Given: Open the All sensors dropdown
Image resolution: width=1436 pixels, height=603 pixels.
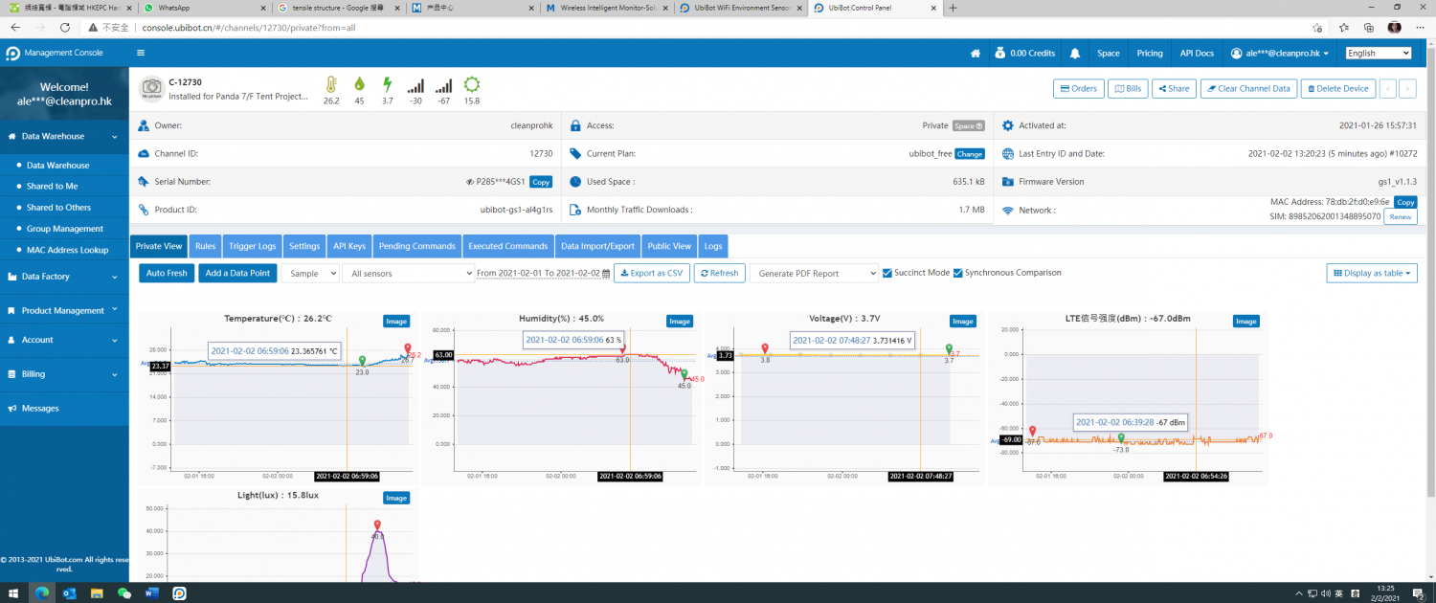Looking at the screenshot, I should pos(409,274).
